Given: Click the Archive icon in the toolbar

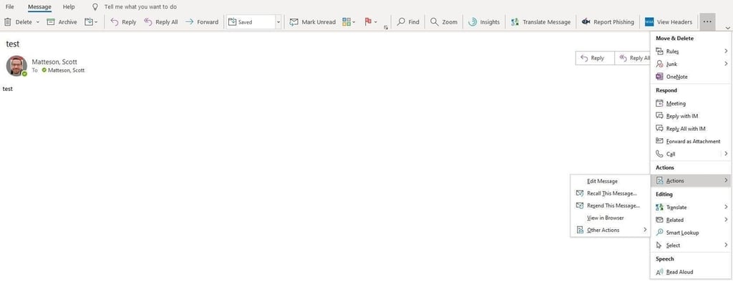Looking at the screenshot, I should pyautogui.click(x=51, y=22).
